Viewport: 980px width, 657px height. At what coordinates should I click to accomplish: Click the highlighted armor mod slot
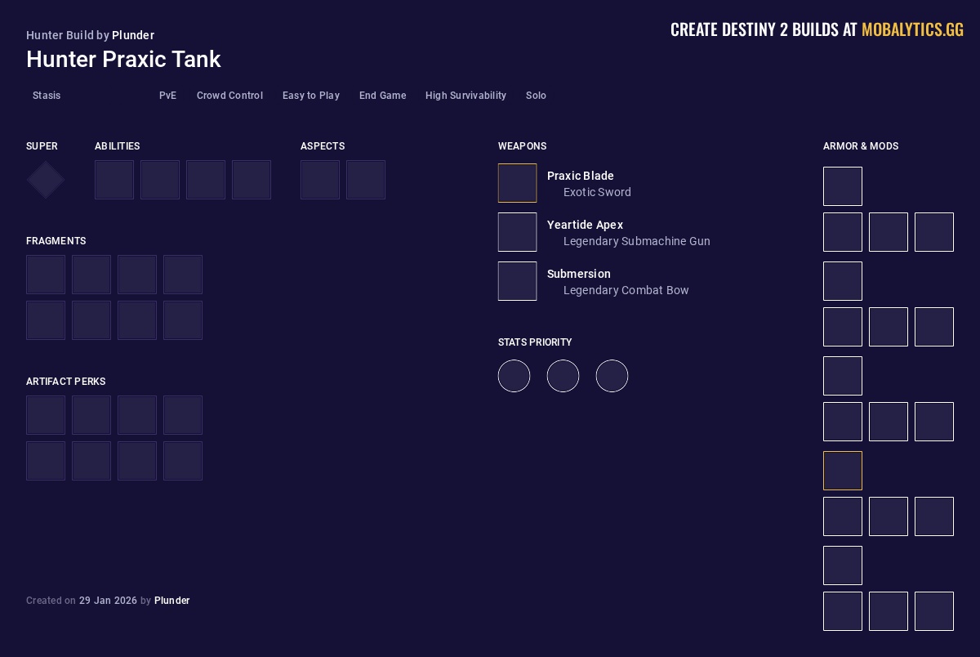(x=843, y=471)
